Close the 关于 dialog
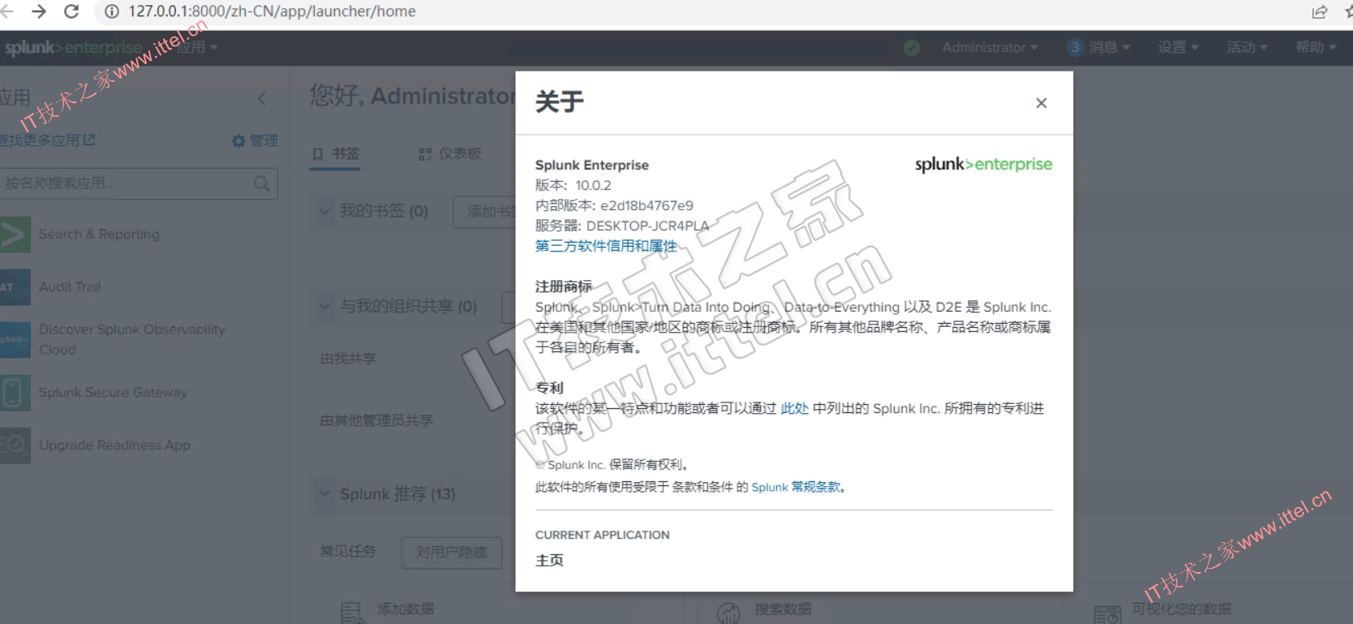 point(1041,103)
